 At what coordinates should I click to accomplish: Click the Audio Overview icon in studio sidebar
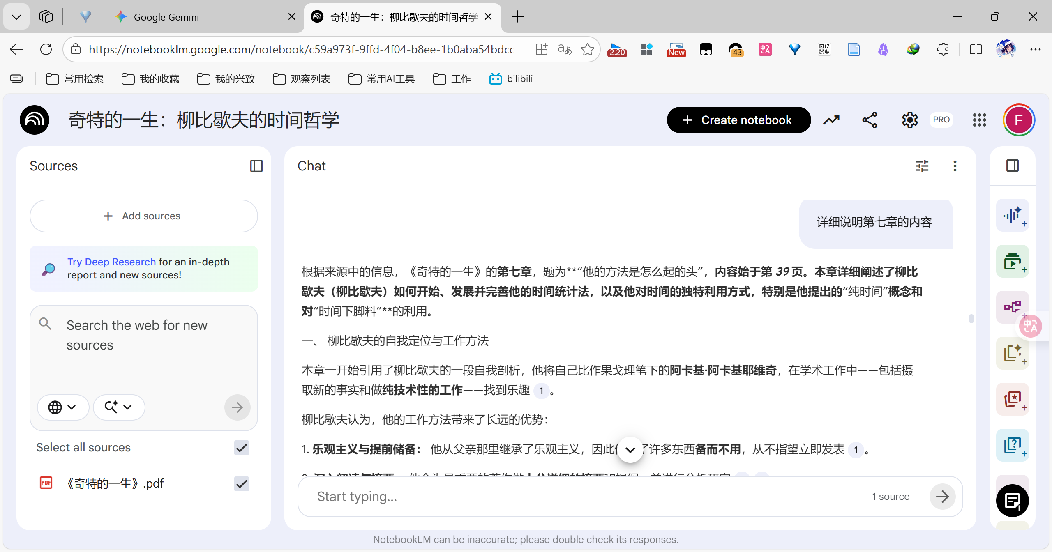(x=1012, y=215)
